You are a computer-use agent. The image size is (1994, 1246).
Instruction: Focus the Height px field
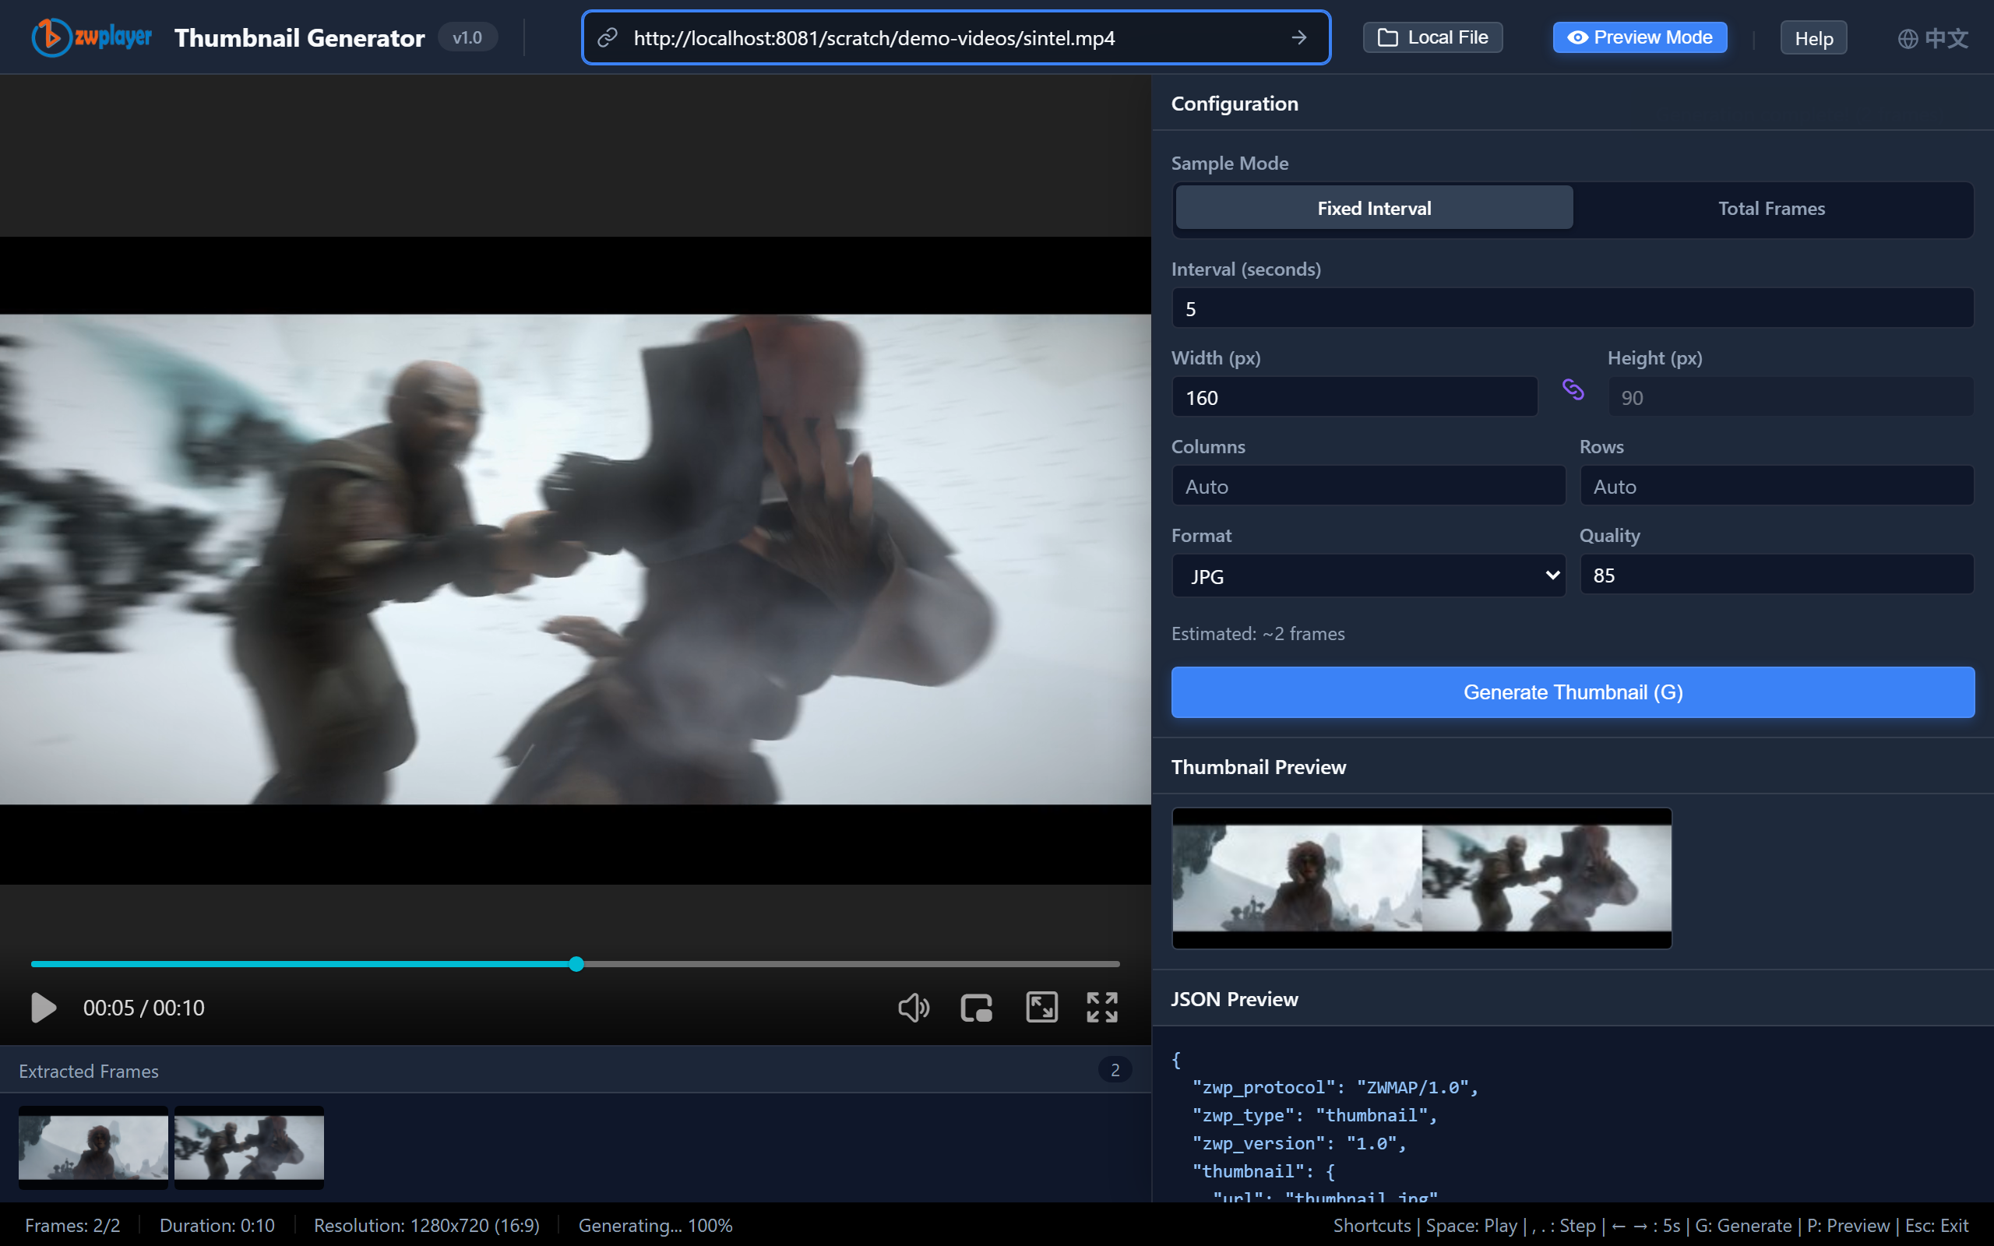point(1791,397)
